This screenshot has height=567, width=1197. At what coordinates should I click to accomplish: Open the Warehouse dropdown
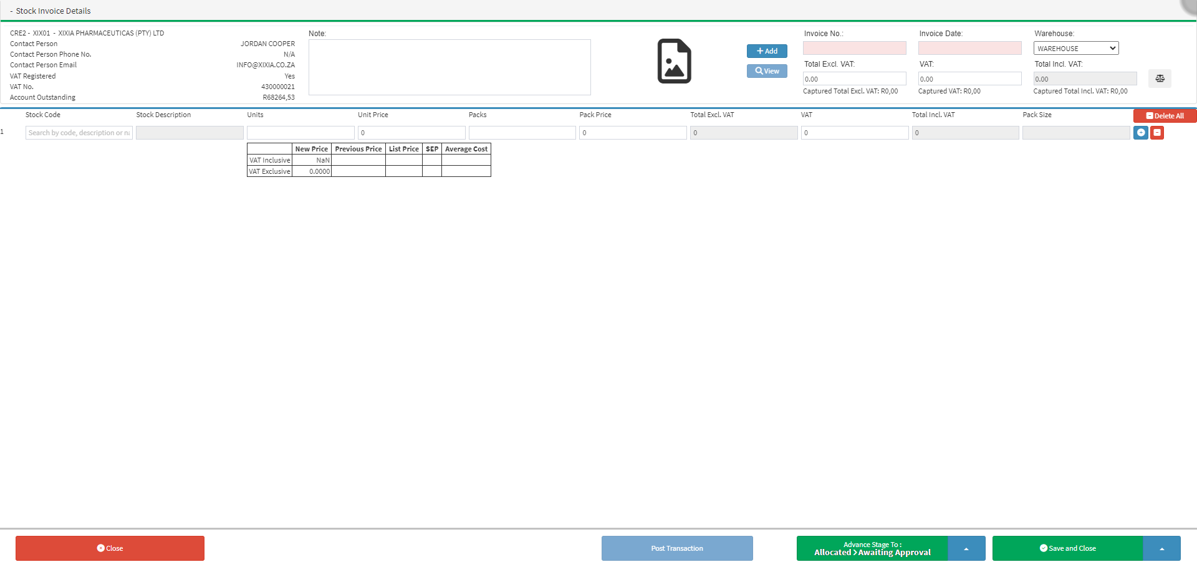pyautogui.click(x=1076, y=48)
